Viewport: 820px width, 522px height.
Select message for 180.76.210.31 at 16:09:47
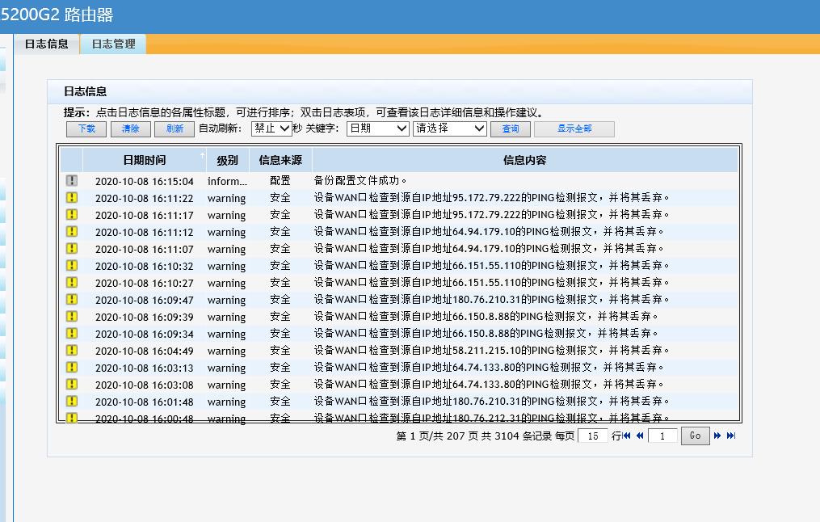(491, 299)
